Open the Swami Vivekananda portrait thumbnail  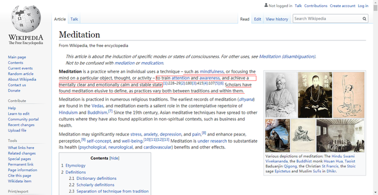click(281, 95)
